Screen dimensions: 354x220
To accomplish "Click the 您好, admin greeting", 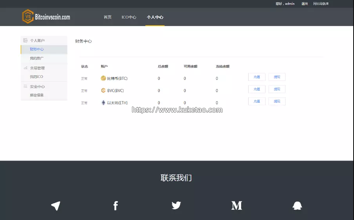I will pyautogui.click(x=285, y=4).
